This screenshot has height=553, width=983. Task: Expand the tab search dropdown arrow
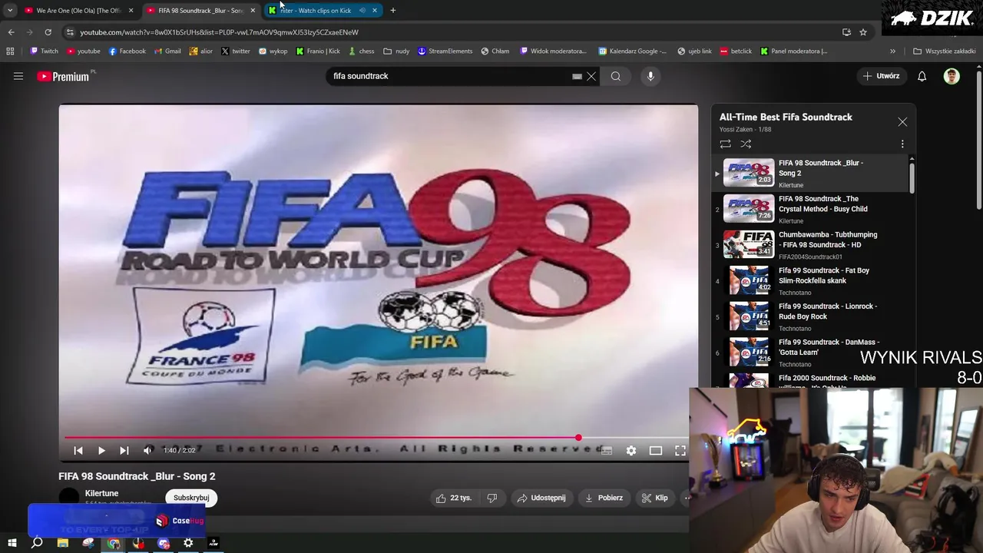click(10, 10)
